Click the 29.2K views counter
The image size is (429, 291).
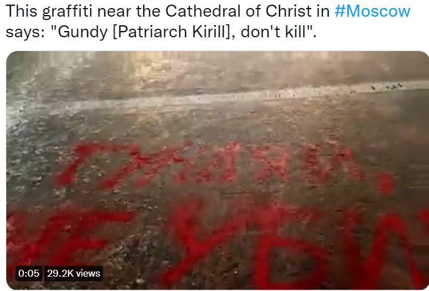73,273
